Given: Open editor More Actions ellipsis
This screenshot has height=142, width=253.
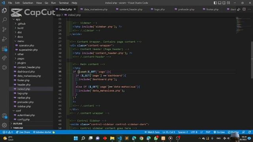Looking at the screenshot, I should tap(249, 9).
